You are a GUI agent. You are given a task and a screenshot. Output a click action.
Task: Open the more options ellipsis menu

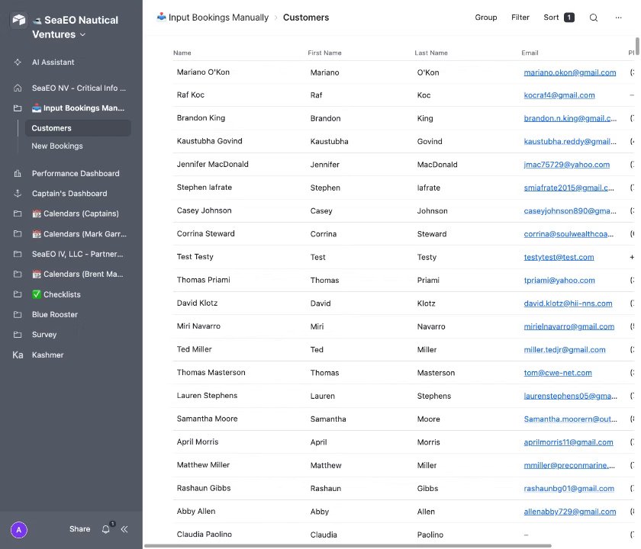(618, 18)
